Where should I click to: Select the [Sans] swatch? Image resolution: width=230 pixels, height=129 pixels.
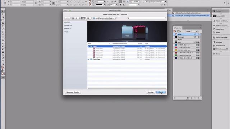pos(187,34)
